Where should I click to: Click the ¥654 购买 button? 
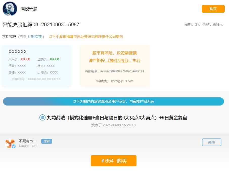pos(113,161)
